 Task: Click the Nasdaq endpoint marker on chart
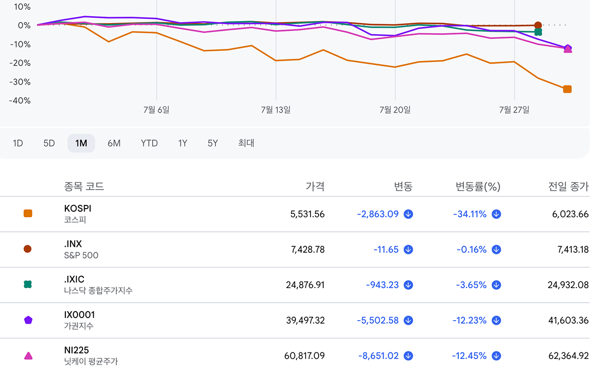[538, 32]
